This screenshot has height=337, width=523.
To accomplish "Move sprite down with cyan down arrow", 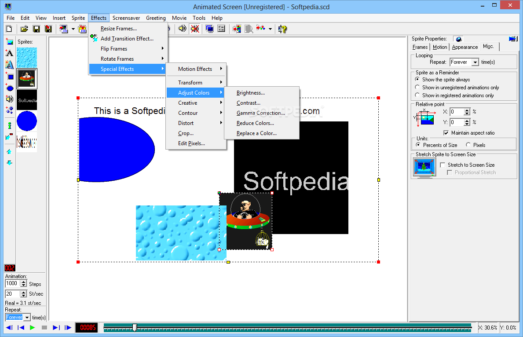I will point(9,163).
